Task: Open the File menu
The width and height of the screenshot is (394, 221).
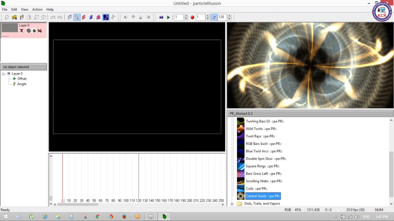Action: [5, 10]
